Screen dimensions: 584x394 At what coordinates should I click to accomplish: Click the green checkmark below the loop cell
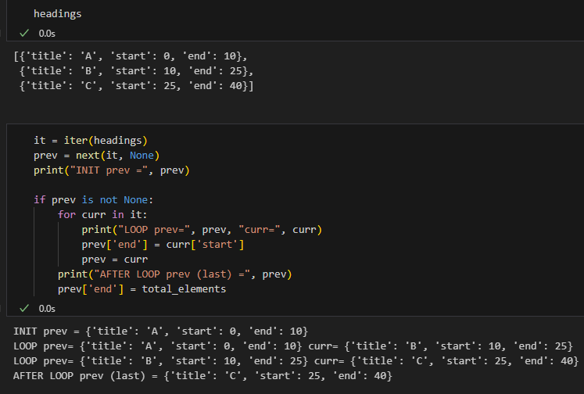coord(25,309)
